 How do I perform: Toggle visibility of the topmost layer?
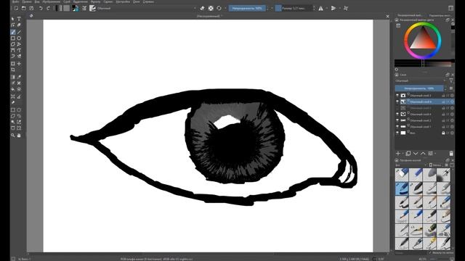pos(397,95)
